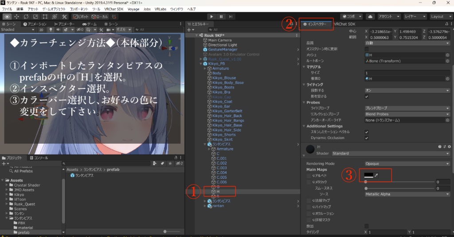The width and height of the screenshot is (454, 237).
Task: Open Shaded draw mode dropdown
Action: point(18,30)
